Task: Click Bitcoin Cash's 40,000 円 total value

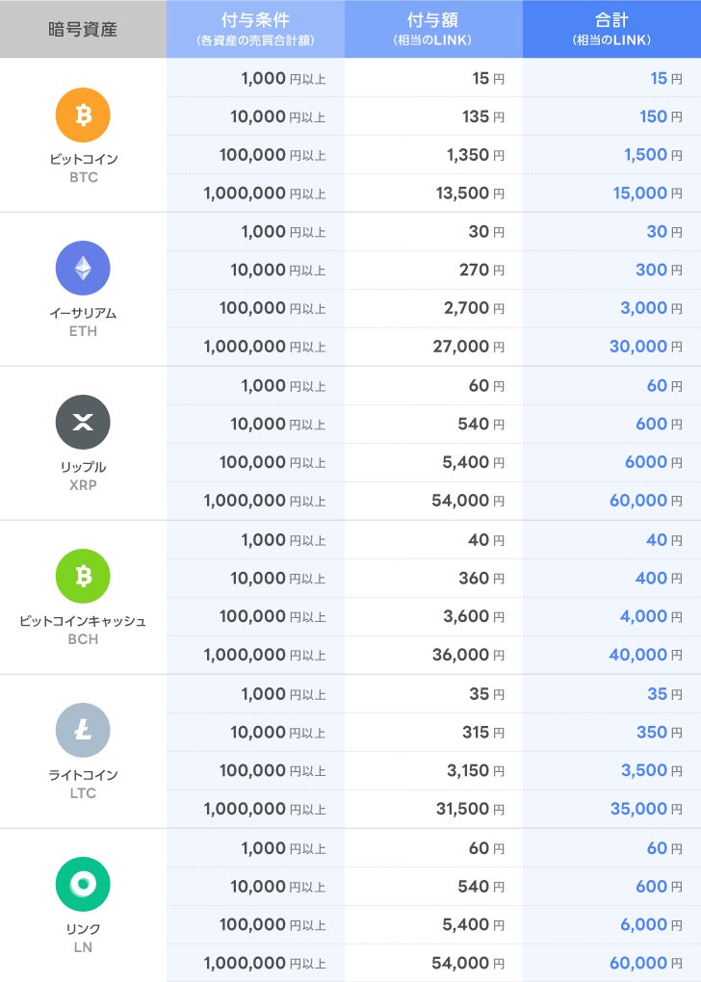Action: (x=646, y=655)
